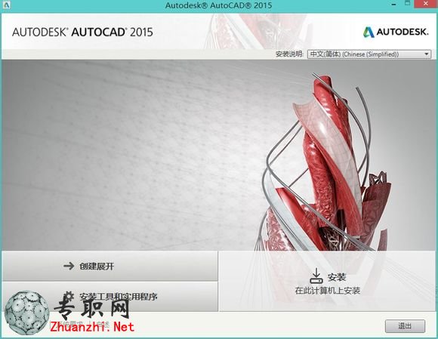Expand the language dropdown arrow

(427, 54)
